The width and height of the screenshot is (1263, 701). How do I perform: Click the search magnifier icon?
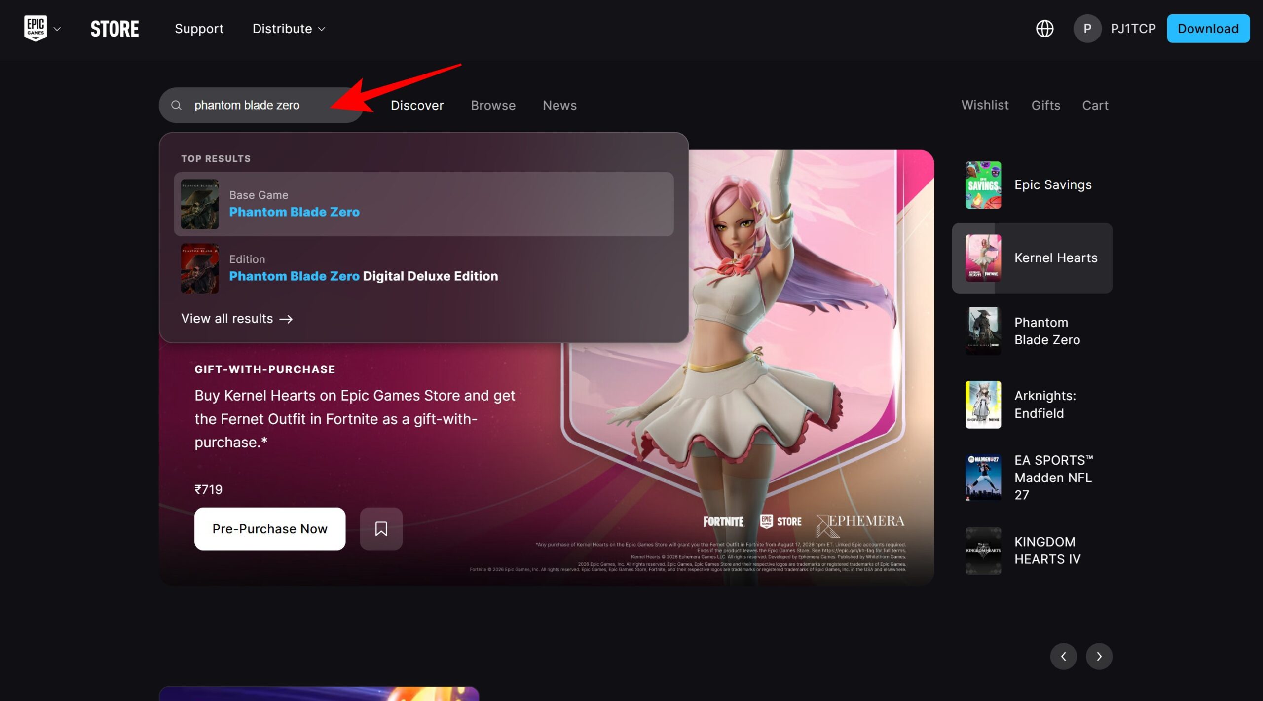point(176,105)
